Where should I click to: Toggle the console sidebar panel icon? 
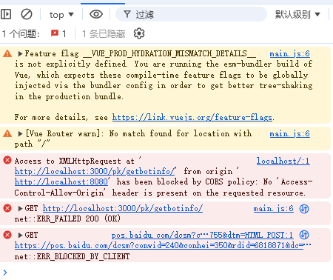[6, 14]
